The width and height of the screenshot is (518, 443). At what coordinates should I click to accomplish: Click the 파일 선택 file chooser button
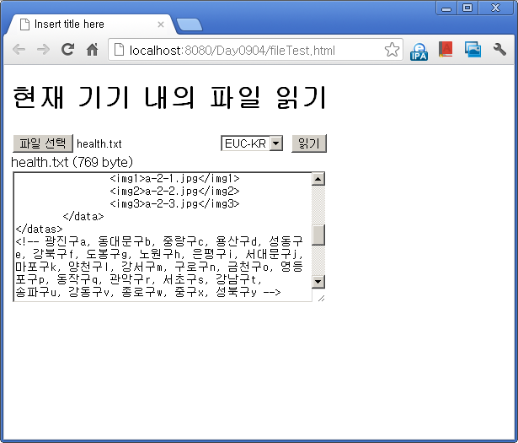[43, 143]
